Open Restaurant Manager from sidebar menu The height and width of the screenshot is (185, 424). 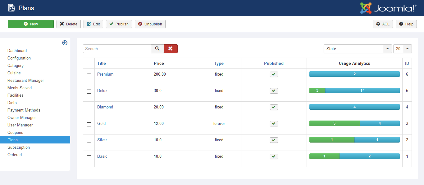(x=25, y=80)
